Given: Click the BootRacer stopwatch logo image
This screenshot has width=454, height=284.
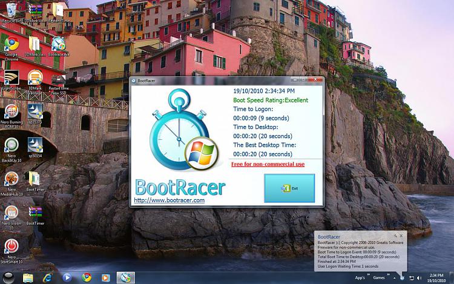Looking at the screenshot, I should (184, 130).
